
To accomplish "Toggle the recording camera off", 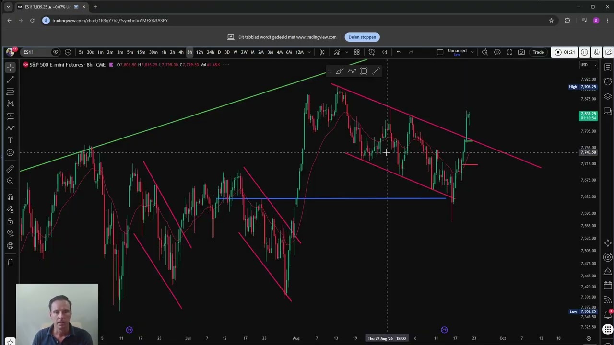I will coord(608,52).
